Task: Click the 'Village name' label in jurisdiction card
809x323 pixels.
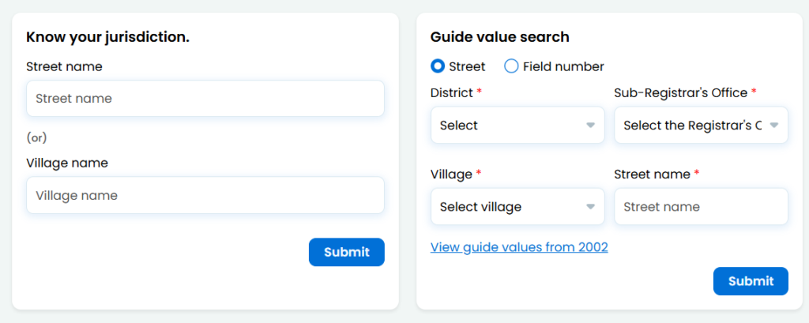Action: 67,163
